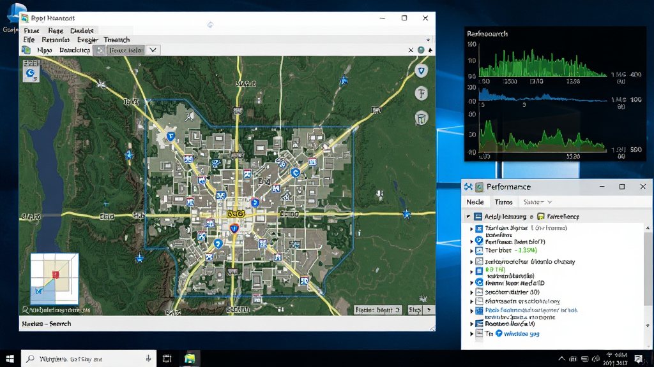Click the text field in the map toolbar

[x=126, y=50]
